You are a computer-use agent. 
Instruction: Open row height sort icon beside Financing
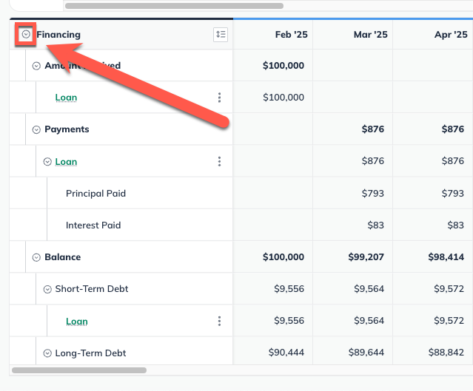[221, 34]
